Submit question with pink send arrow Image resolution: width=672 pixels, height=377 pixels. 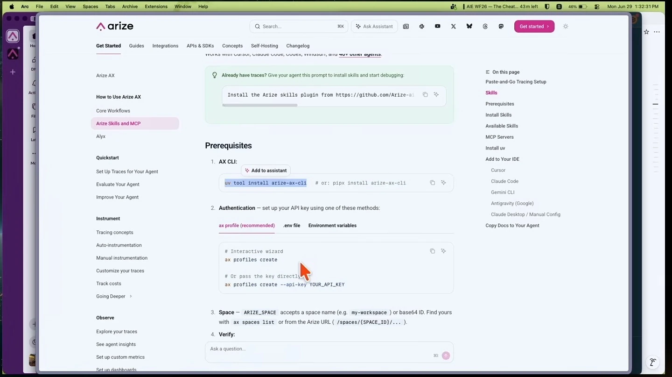pos(446,356)
